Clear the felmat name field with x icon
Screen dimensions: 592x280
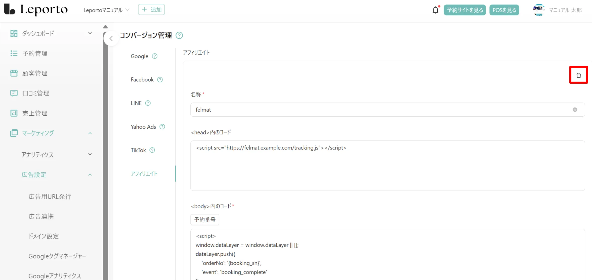[575, 110]
